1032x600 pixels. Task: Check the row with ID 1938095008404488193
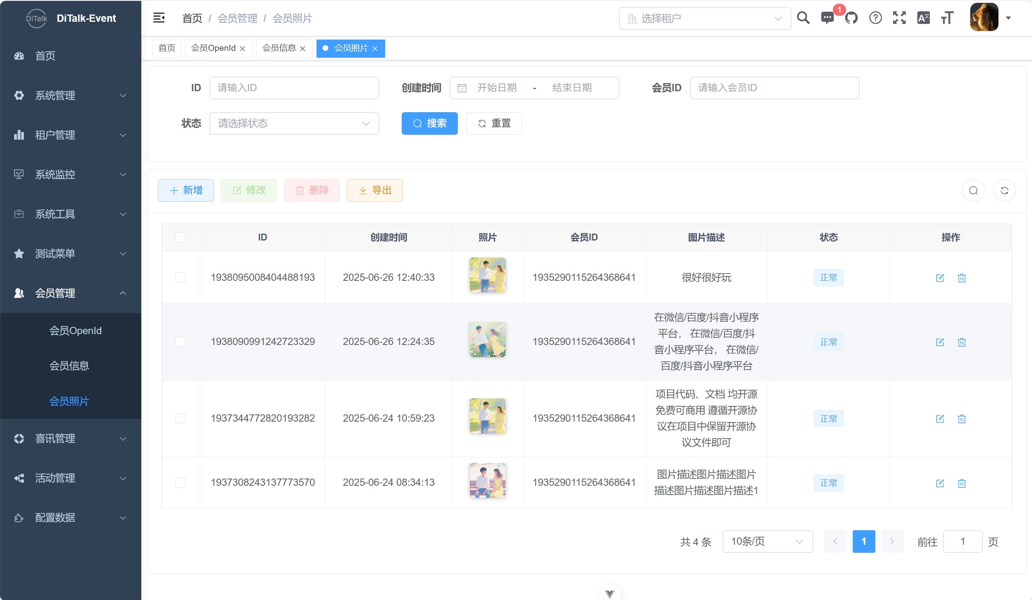pos(180,278)
